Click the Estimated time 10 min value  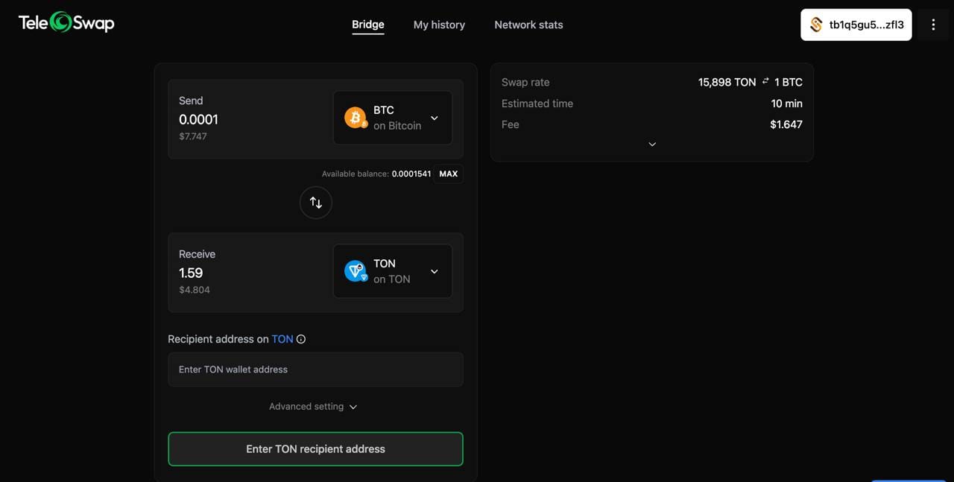787,104
